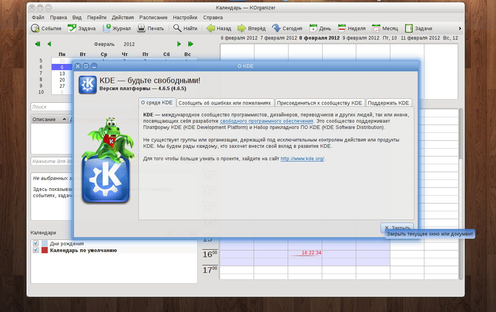Click the Закрыть button in About dialog
Viewport: 496px width, 312px height.
coord(397,228)
